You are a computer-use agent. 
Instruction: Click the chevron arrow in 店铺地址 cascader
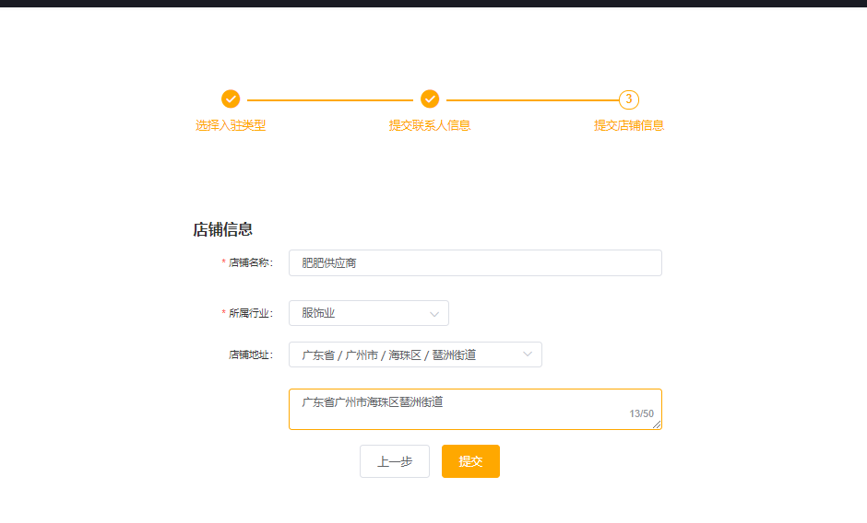pyautogui.click(x=528, y=354)
